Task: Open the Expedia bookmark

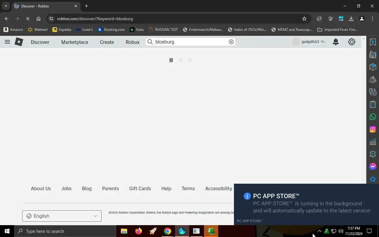Action: [x=62, y=30]
